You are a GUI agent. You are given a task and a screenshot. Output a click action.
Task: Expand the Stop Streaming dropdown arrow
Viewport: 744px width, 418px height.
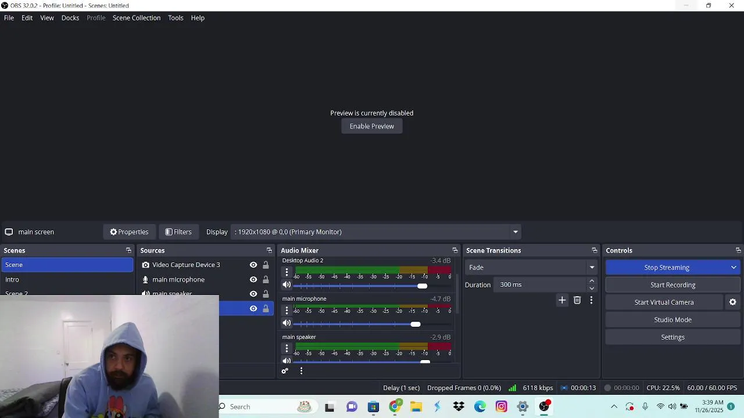pos(734,268)
